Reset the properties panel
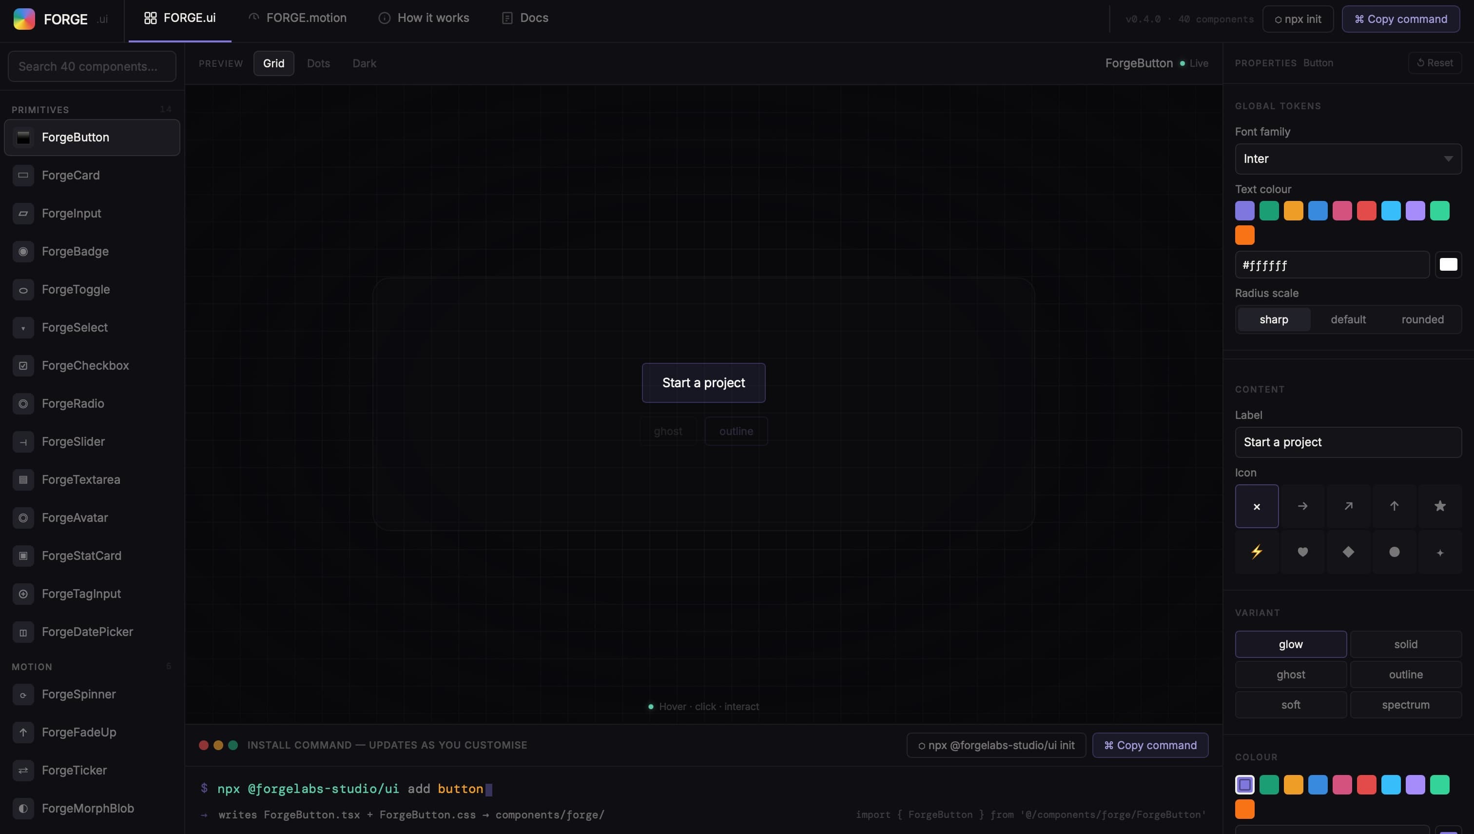Image resolution: width=1474 pixels, height=834 pixels. [1435, 63]
